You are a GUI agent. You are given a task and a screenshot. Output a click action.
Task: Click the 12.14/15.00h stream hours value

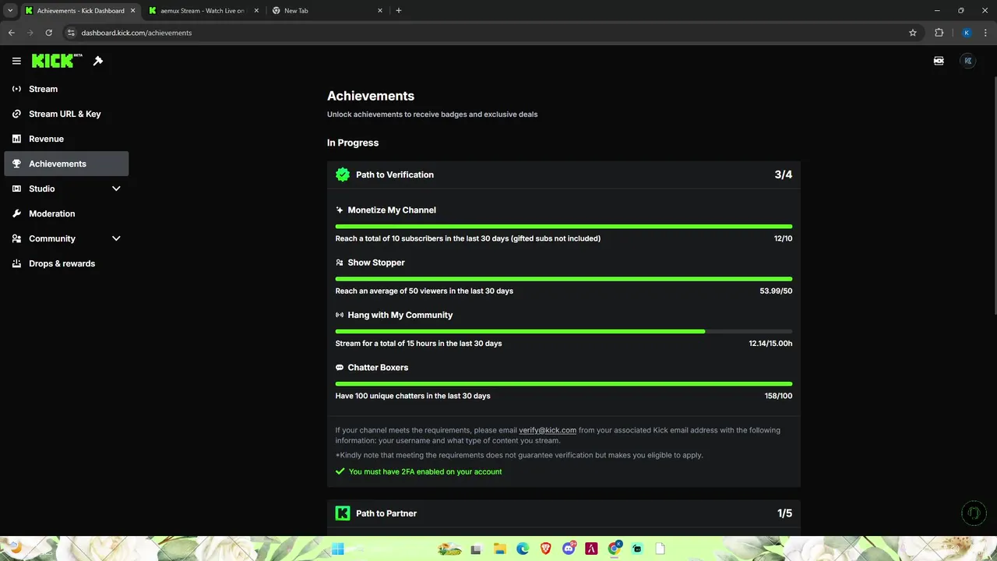[x=770, y=344]
